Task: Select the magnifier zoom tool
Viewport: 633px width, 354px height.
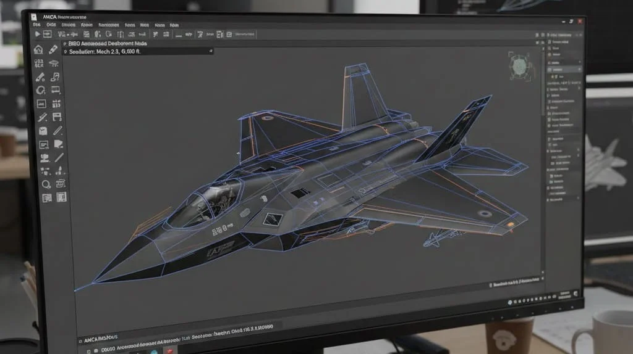Action: (x=46, y=184)
